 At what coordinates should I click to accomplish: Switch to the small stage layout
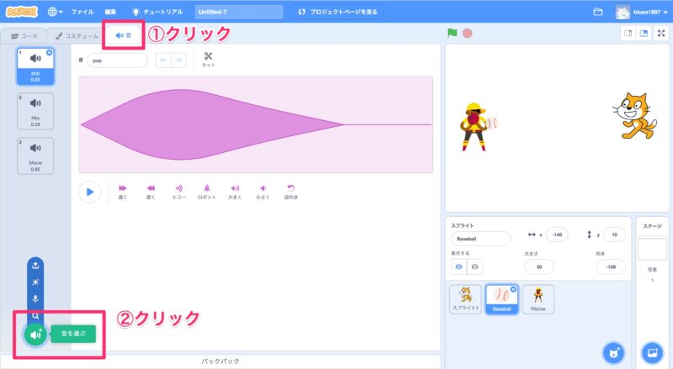click(x=628, y=34)
